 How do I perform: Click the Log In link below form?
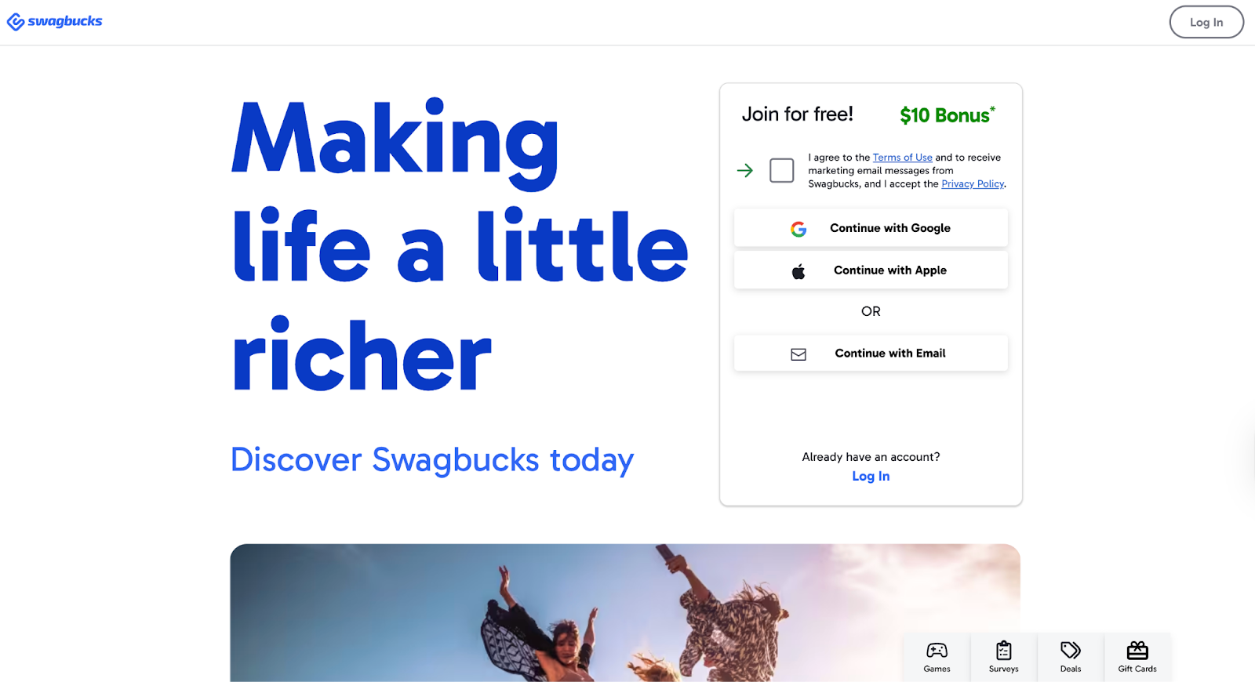tap(871, 477)
